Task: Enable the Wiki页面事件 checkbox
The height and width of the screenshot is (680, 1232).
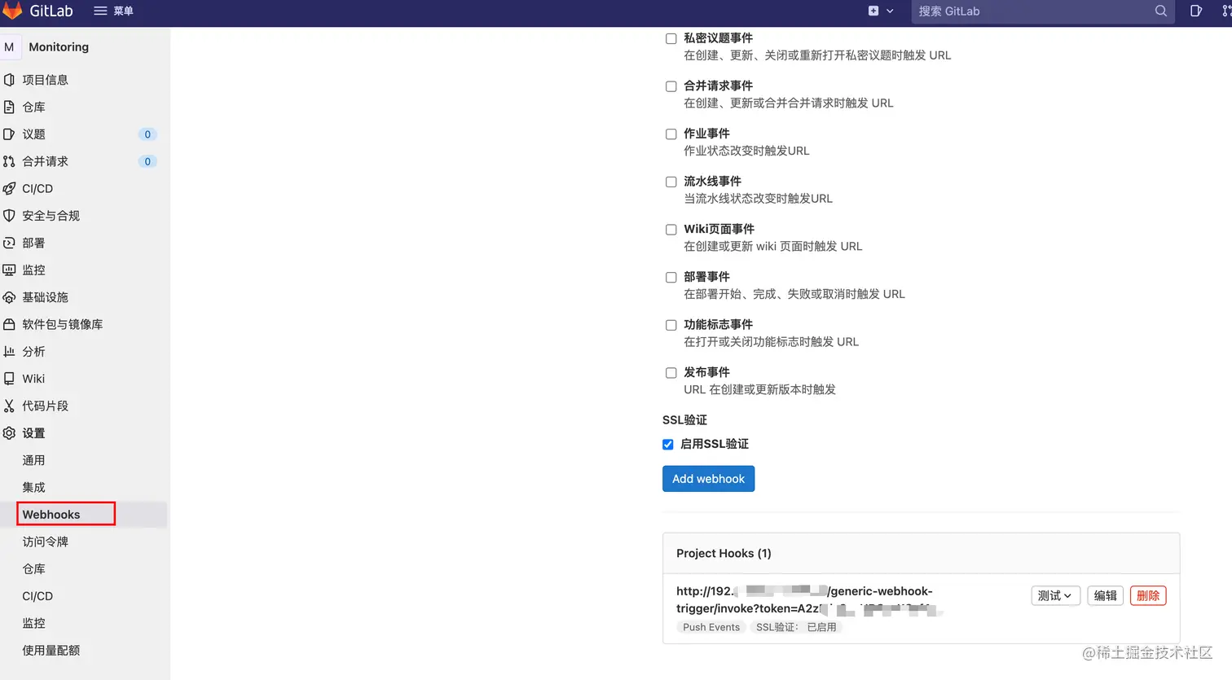Action: point(671,230)
